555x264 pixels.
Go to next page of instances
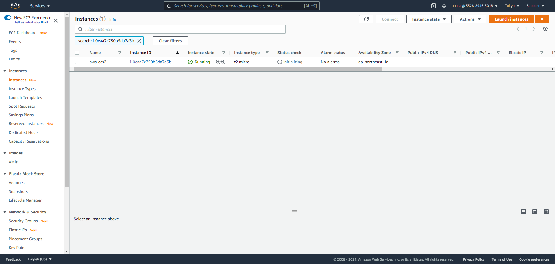(x=534, y=29)
